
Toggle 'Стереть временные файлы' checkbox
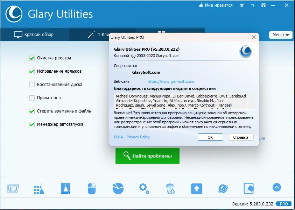(32, 111)
